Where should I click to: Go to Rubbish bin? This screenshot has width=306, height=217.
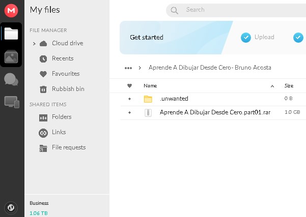68,89
